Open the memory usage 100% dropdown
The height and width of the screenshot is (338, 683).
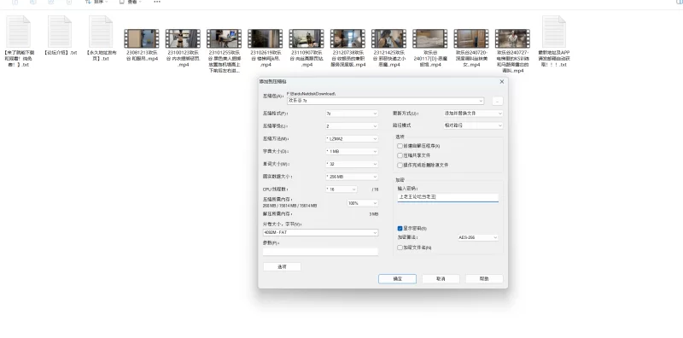(362, 203)
